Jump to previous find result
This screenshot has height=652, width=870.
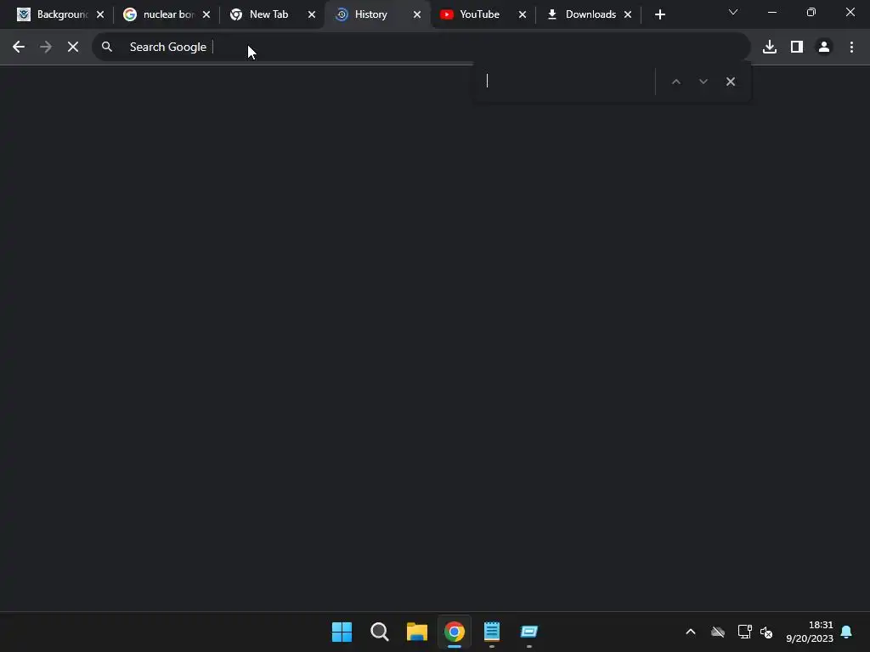[x=675, y=81]
